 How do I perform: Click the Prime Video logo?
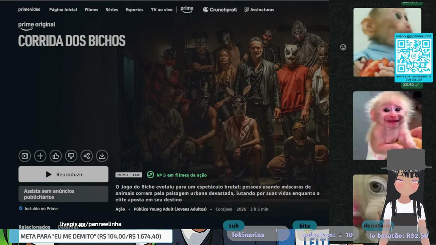pyautogui.click(x=29, y=10)
